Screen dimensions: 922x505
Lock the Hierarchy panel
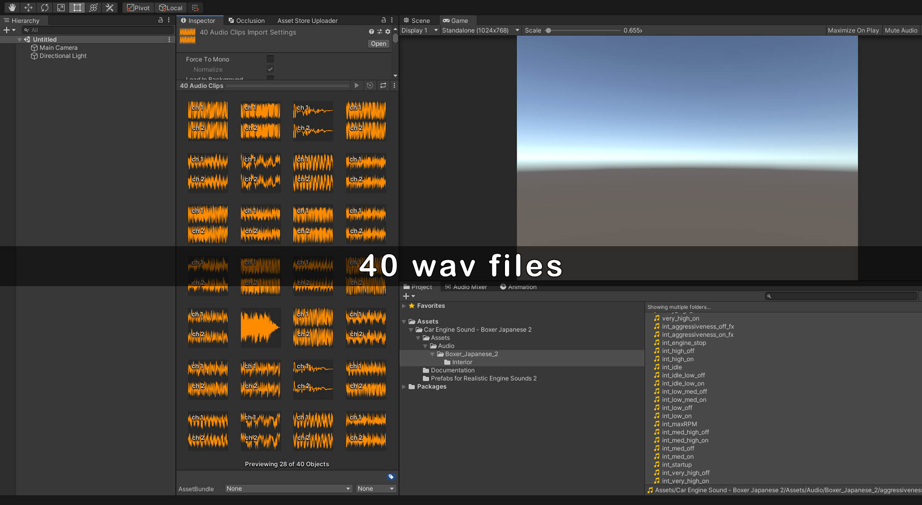[x=160, y=20]
